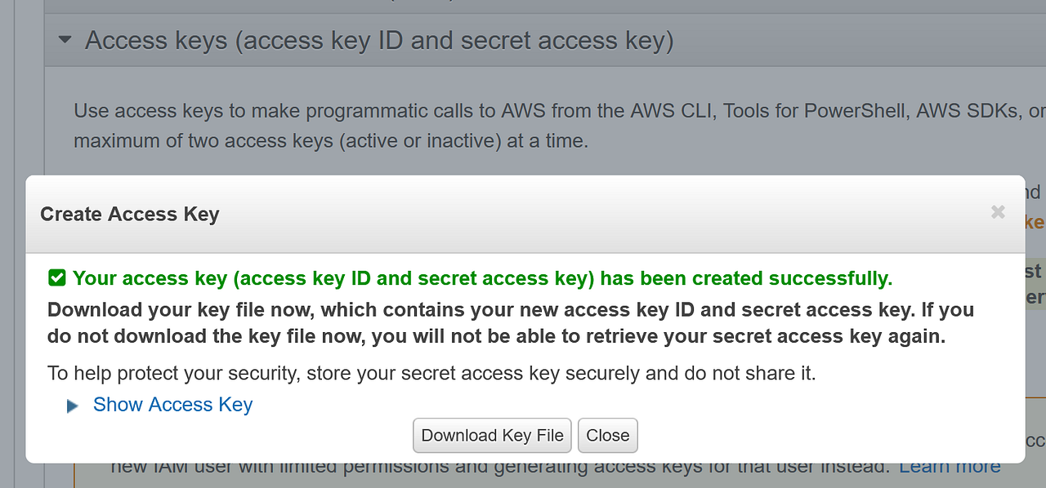The height and width of the screenshot is (488, 1046).
Task: Click the green success checkmark icon
Action: coord(56,278)
